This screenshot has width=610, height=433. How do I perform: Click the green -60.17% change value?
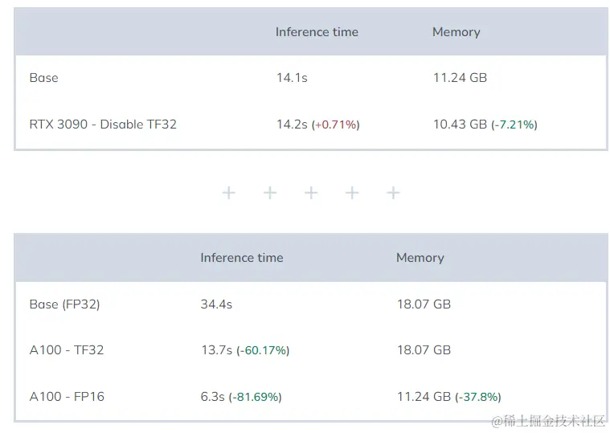(263, 350)
